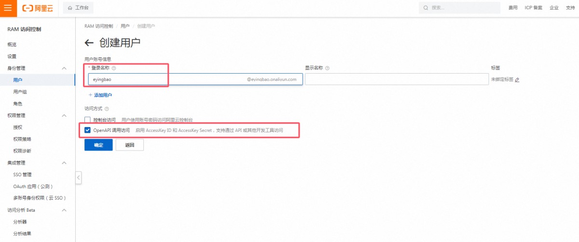
Task: Show help for 访问方式 section
Action: point(107,109)
